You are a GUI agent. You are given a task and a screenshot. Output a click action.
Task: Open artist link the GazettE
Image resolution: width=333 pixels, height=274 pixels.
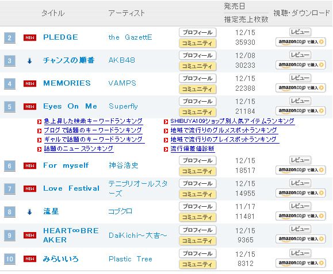click(130, 37)
